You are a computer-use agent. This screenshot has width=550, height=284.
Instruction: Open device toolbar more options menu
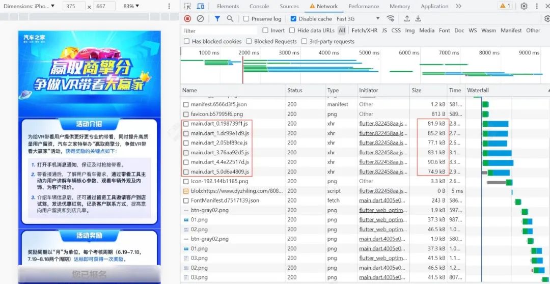click(x=169, y=6)
